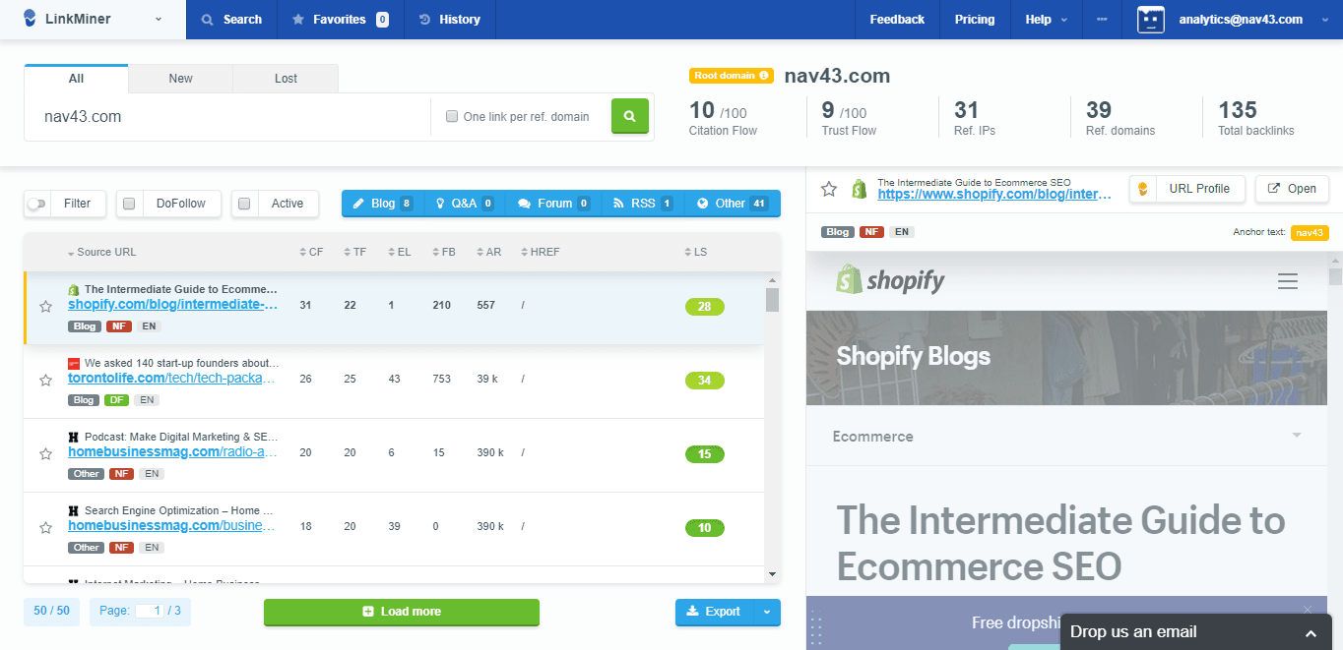Open Favorites in the top navigation
Image resolution: width=1343 pixels, height=650 pixels.
pos(341,20)
